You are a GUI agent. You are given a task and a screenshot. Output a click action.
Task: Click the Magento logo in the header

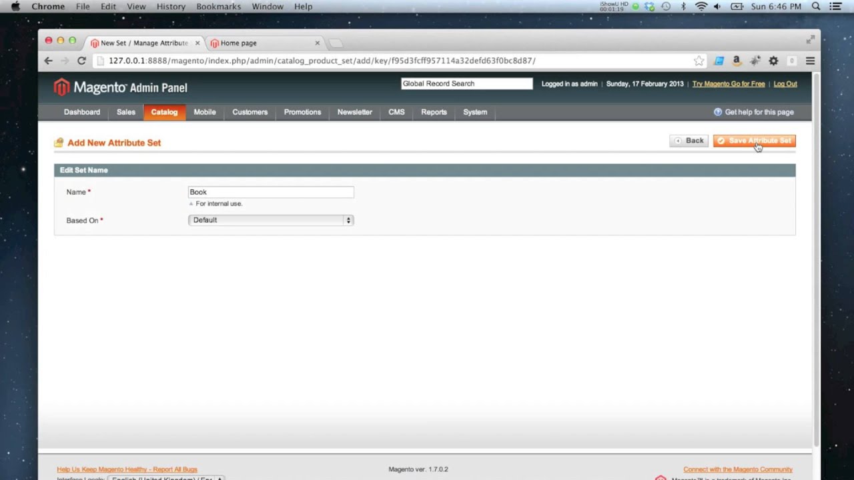[x=121, y=87]
